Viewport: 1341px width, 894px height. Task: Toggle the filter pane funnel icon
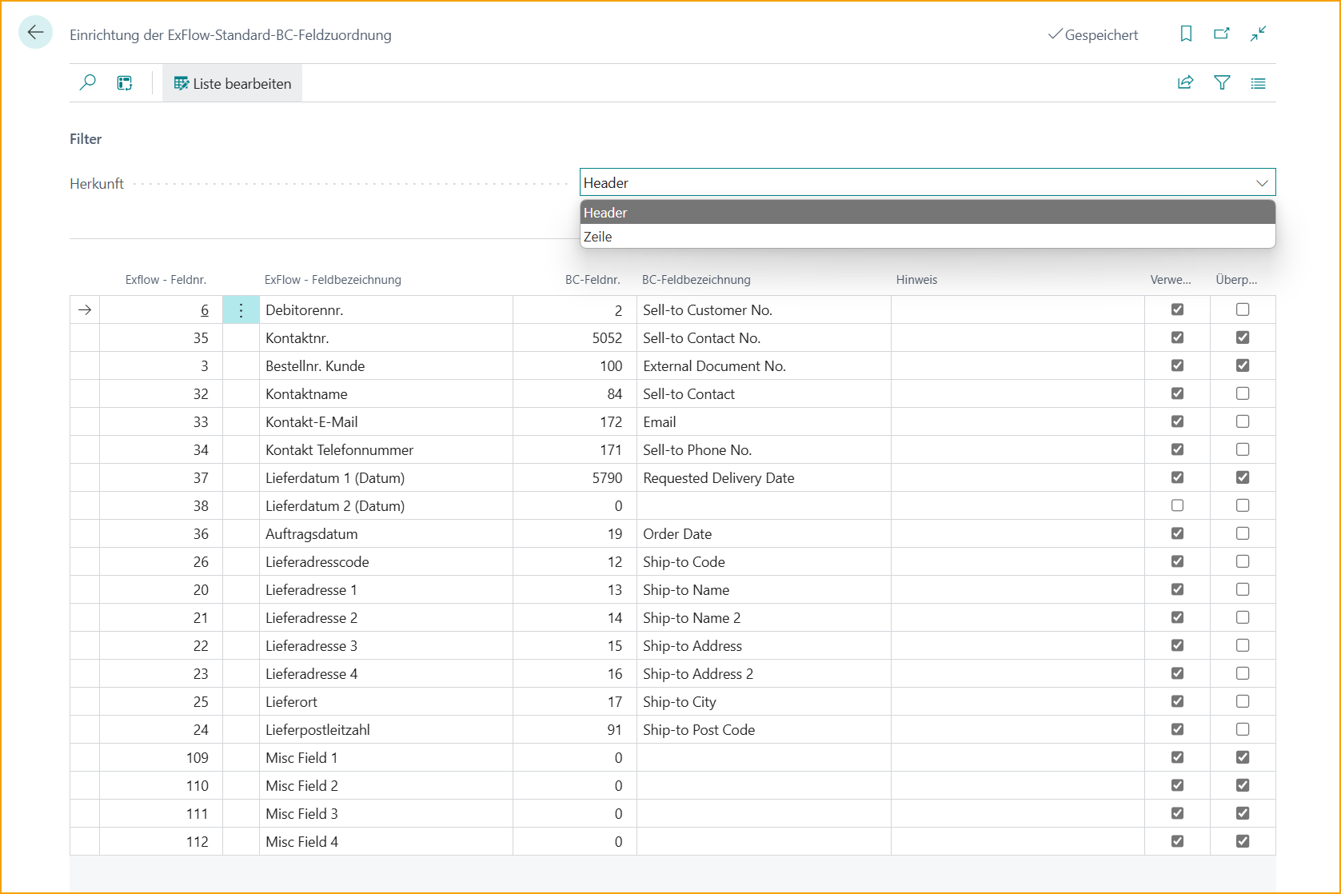tap(1222, 82)
